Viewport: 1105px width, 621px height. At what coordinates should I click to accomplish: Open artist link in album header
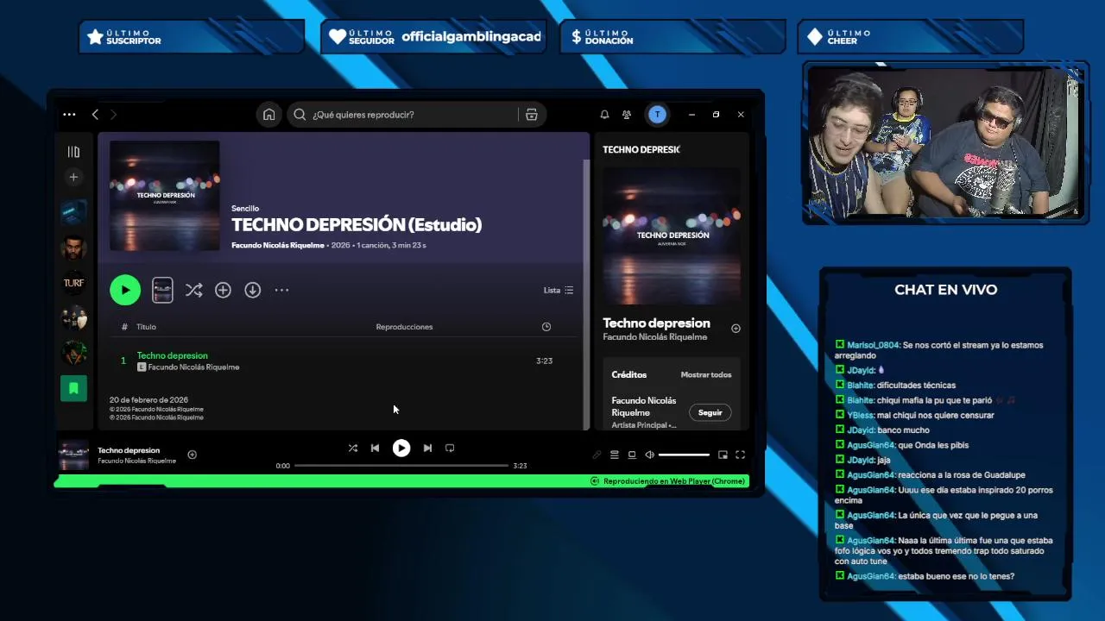278,246
